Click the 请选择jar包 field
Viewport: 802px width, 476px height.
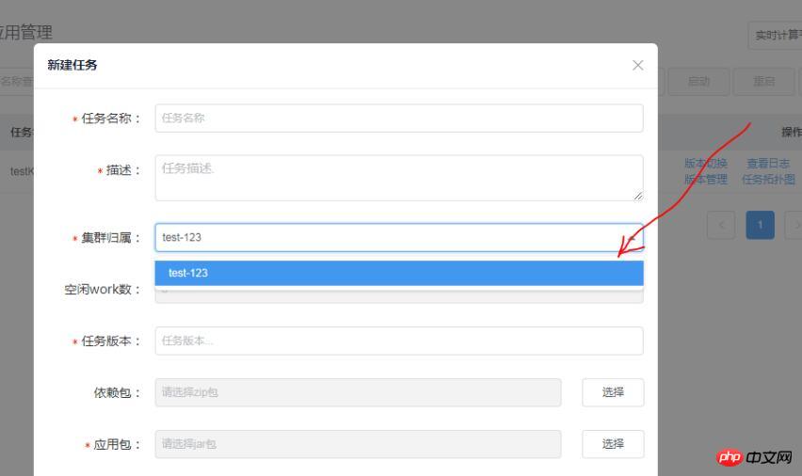pyautogui.click(x=358, y=444)
